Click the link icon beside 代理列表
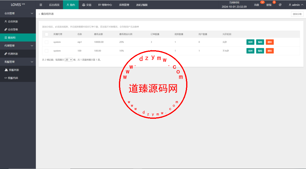306x169 pixels. (x=6, y=54)
